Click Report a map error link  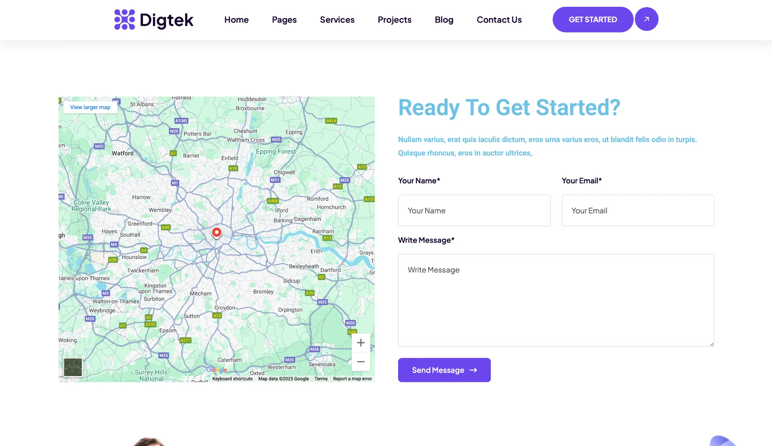click(352, 379)
